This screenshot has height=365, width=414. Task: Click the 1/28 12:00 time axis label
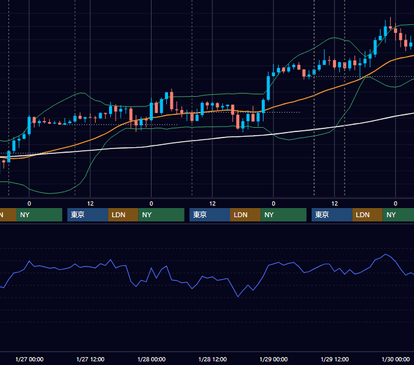point(212,359)
